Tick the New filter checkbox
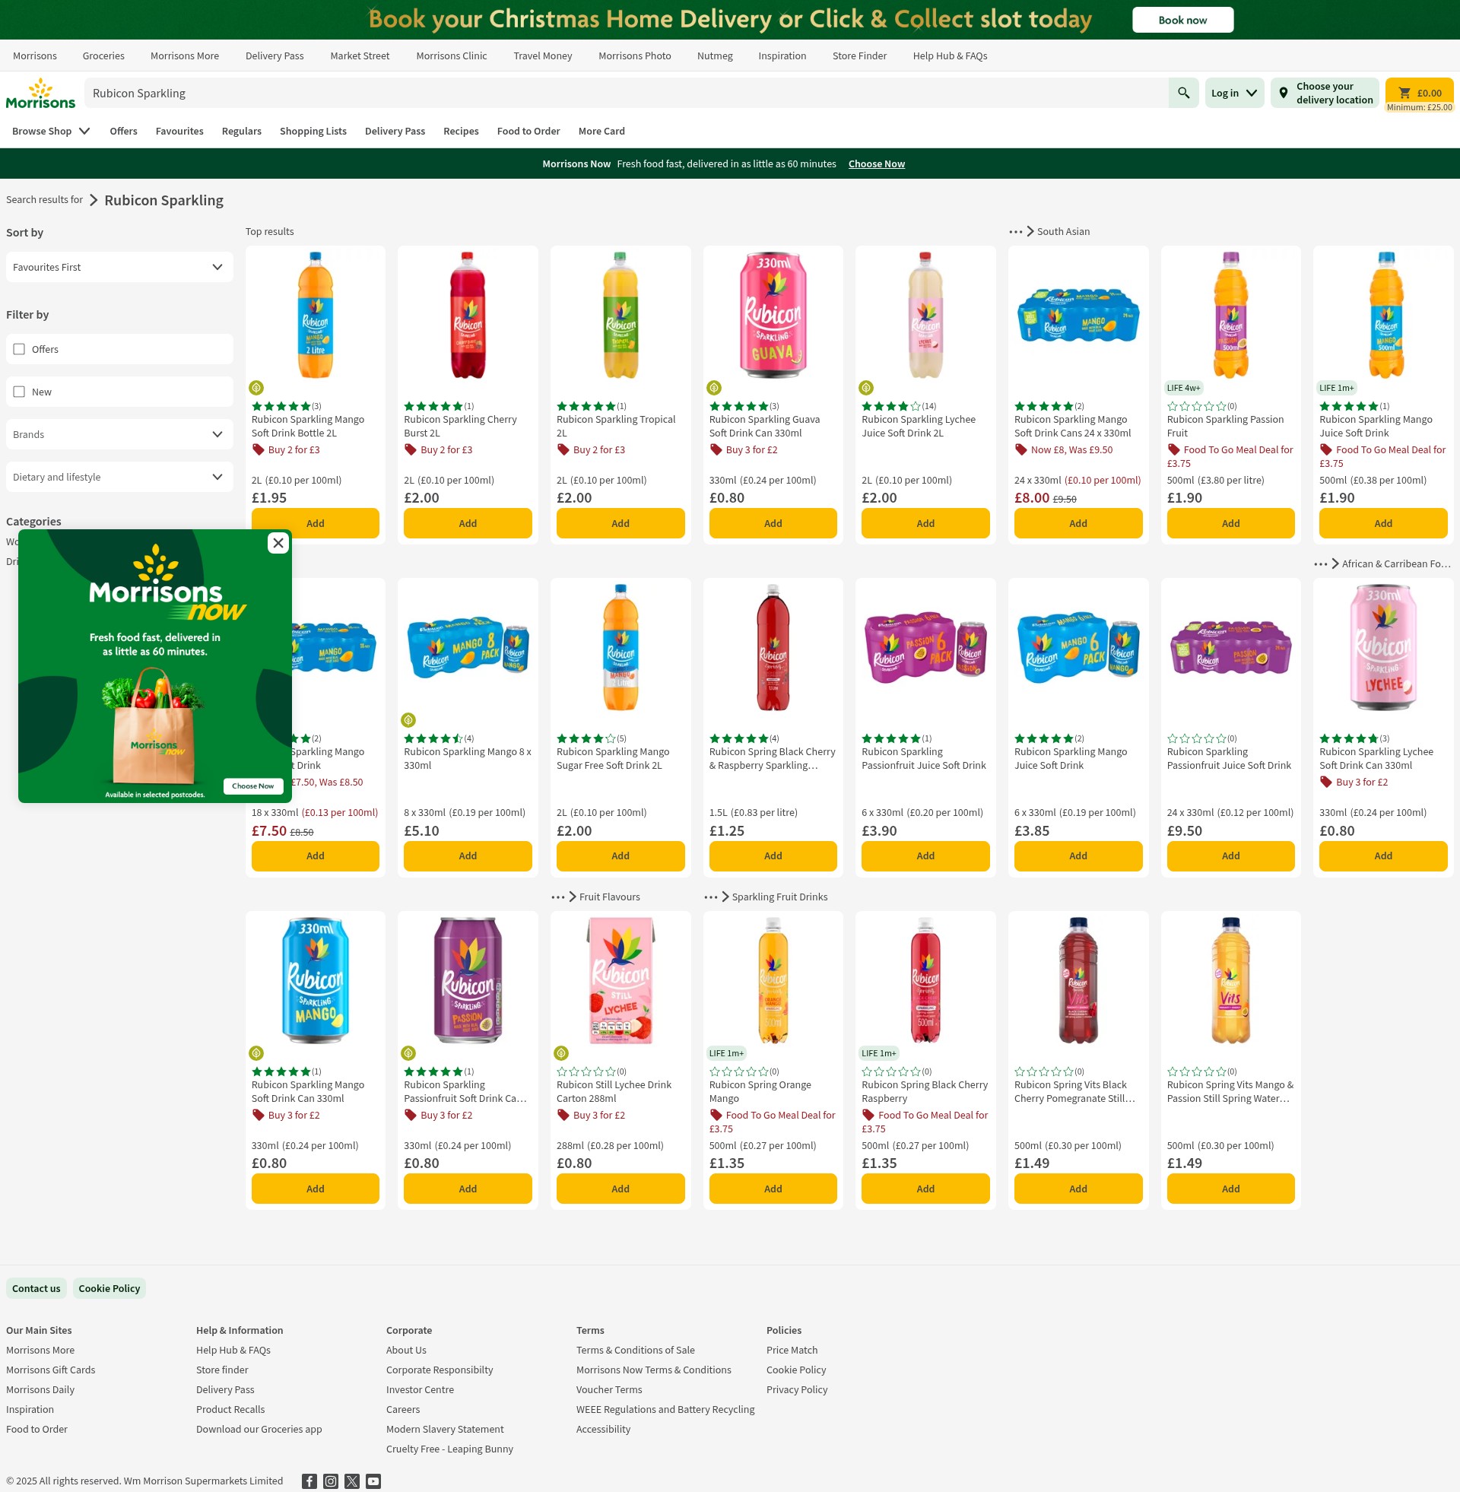 pyautogui.click(x=19, y=392)
